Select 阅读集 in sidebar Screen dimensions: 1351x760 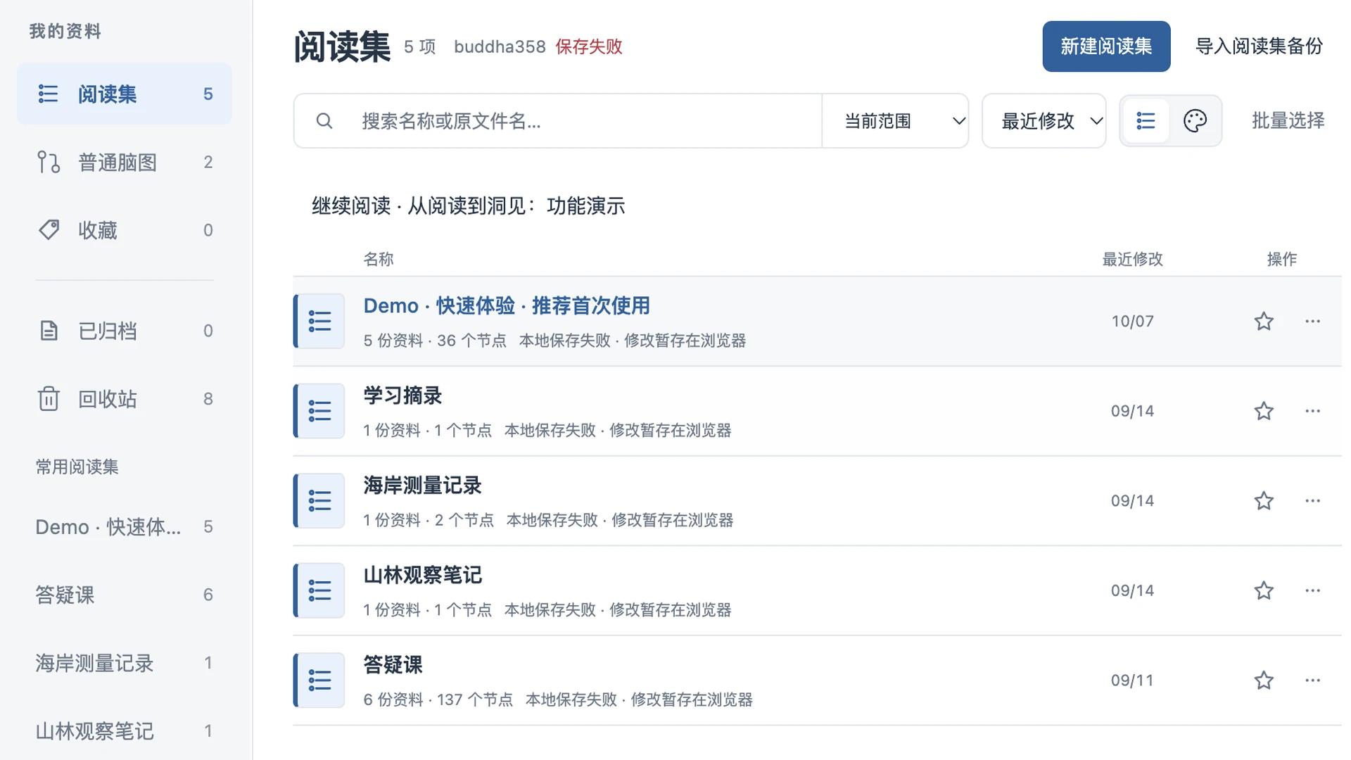(x=125, y=94)
